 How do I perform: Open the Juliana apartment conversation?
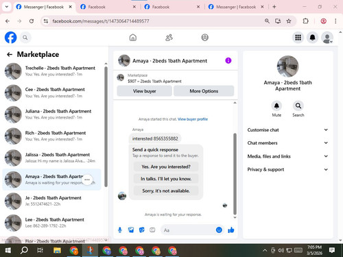coord(51,114)
